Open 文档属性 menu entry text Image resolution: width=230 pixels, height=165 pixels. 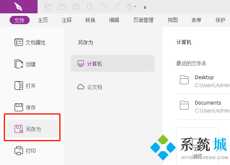point(35,43)
